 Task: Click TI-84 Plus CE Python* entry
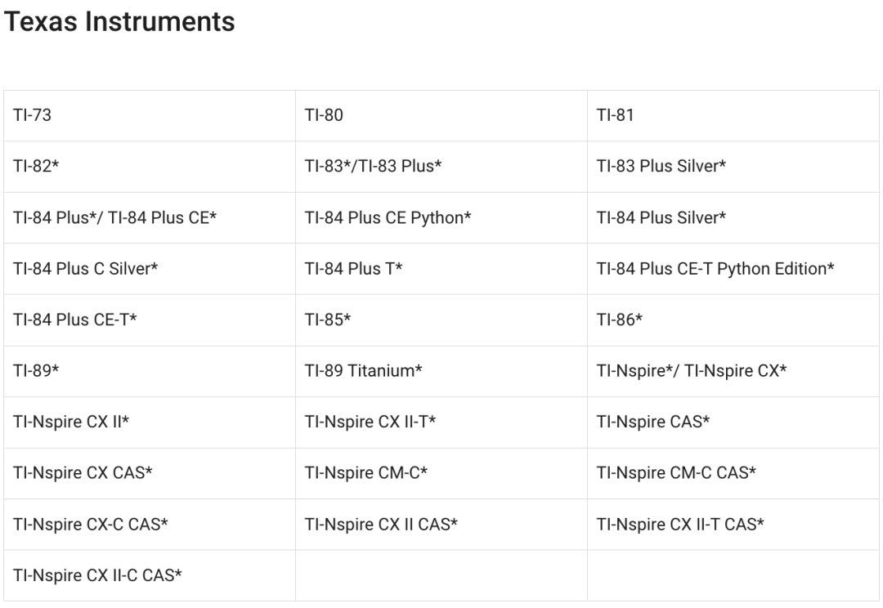388,218
